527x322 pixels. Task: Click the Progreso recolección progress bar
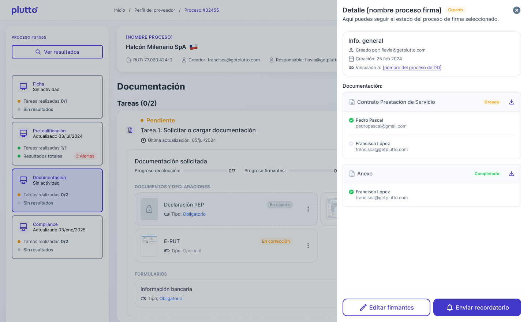pyautogui.click(x=205, y=171)
